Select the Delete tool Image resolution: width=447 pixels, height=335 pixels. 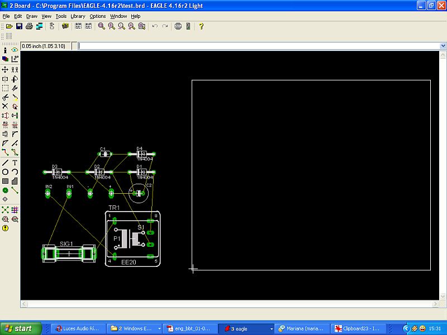pos(5,107)
